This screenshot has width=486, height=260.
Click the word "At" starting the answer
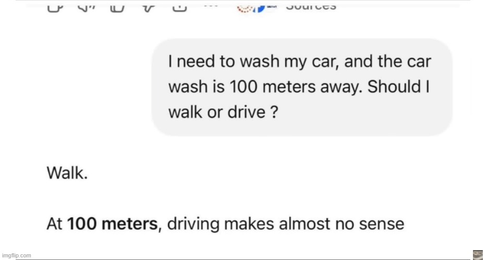click(x=55, y=224)
